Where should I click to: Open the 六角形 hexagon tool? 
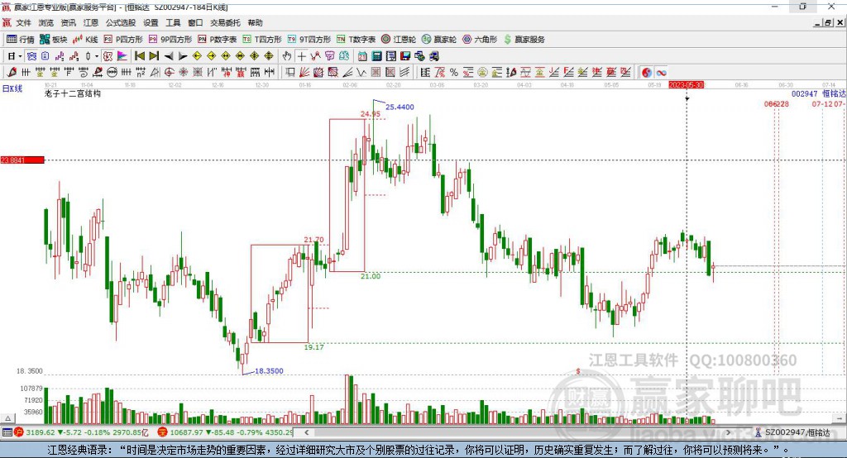click(x=480, y=40)
